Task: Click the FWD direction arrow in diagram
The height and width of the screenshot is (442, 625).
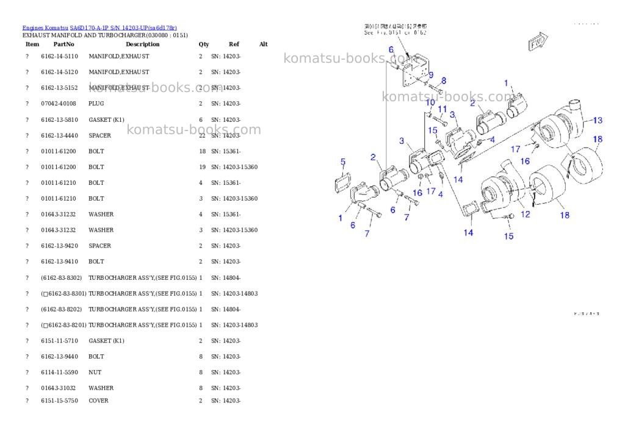Action: click(538, 41)
